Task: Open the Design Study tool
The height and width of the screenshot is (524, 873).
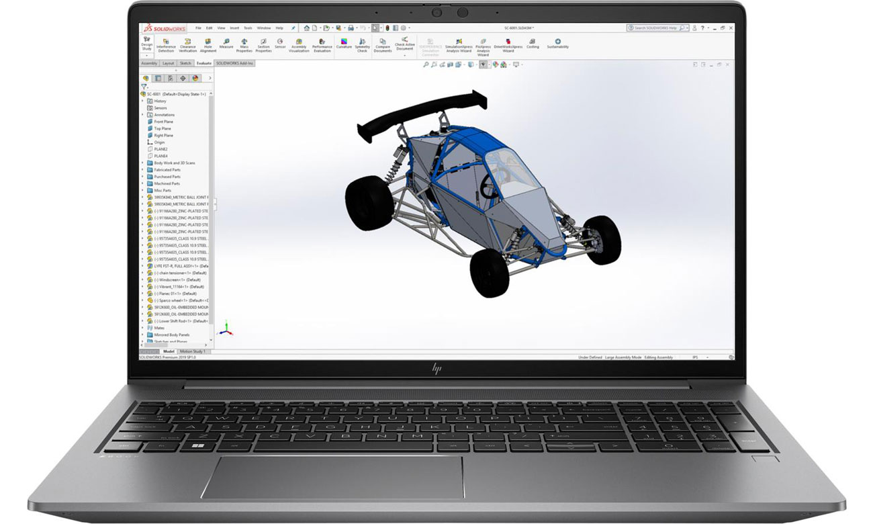Action: [146, 44]
